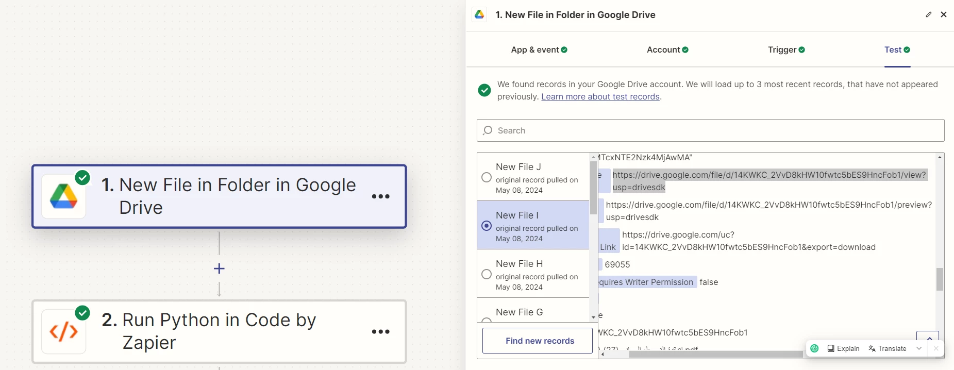This screenshot has height=370, width=954.
Task: Click the pencil icon to rename the step
Action: tap(929, 14)
